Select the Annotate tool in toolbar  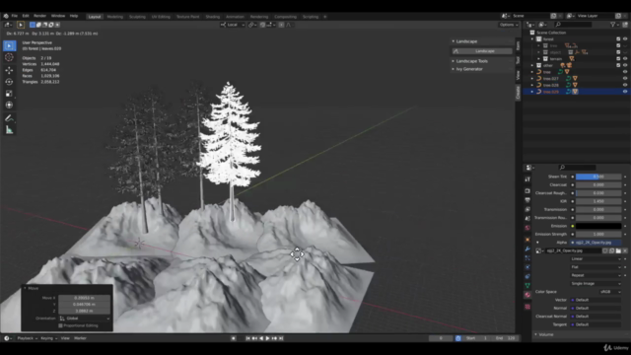point(9,118)
